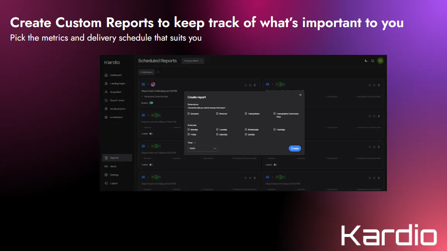Tick the Monday schedule checkbox

188,130
